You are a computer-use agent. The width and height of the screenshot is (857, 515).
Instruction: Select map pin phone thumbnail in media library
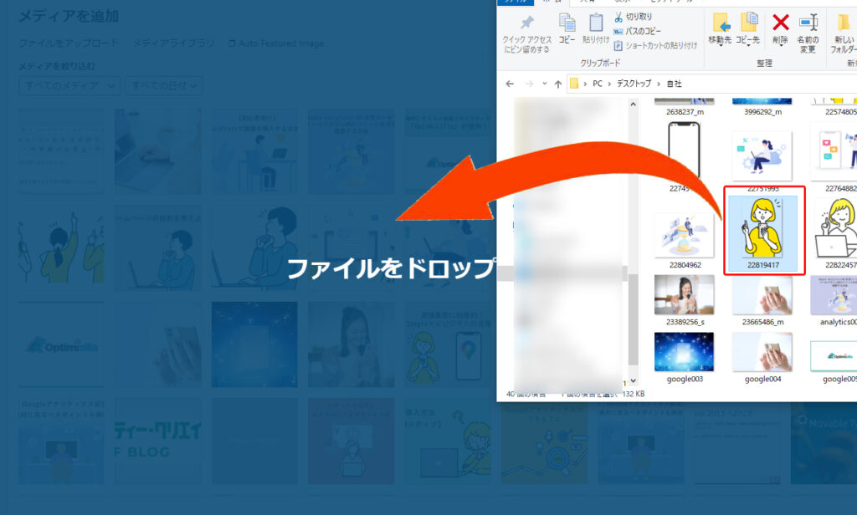point(449,345)
